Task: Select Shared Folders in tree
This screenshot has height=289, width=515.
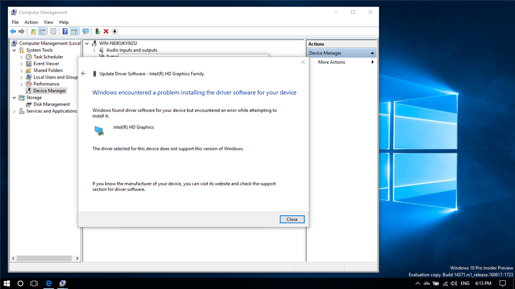Action: pos(48,70)
